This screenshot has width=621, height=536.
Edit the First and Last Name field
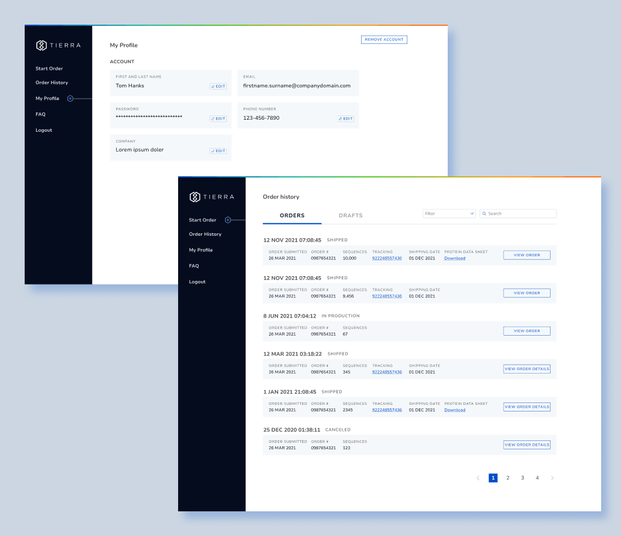tap(218, 86)
